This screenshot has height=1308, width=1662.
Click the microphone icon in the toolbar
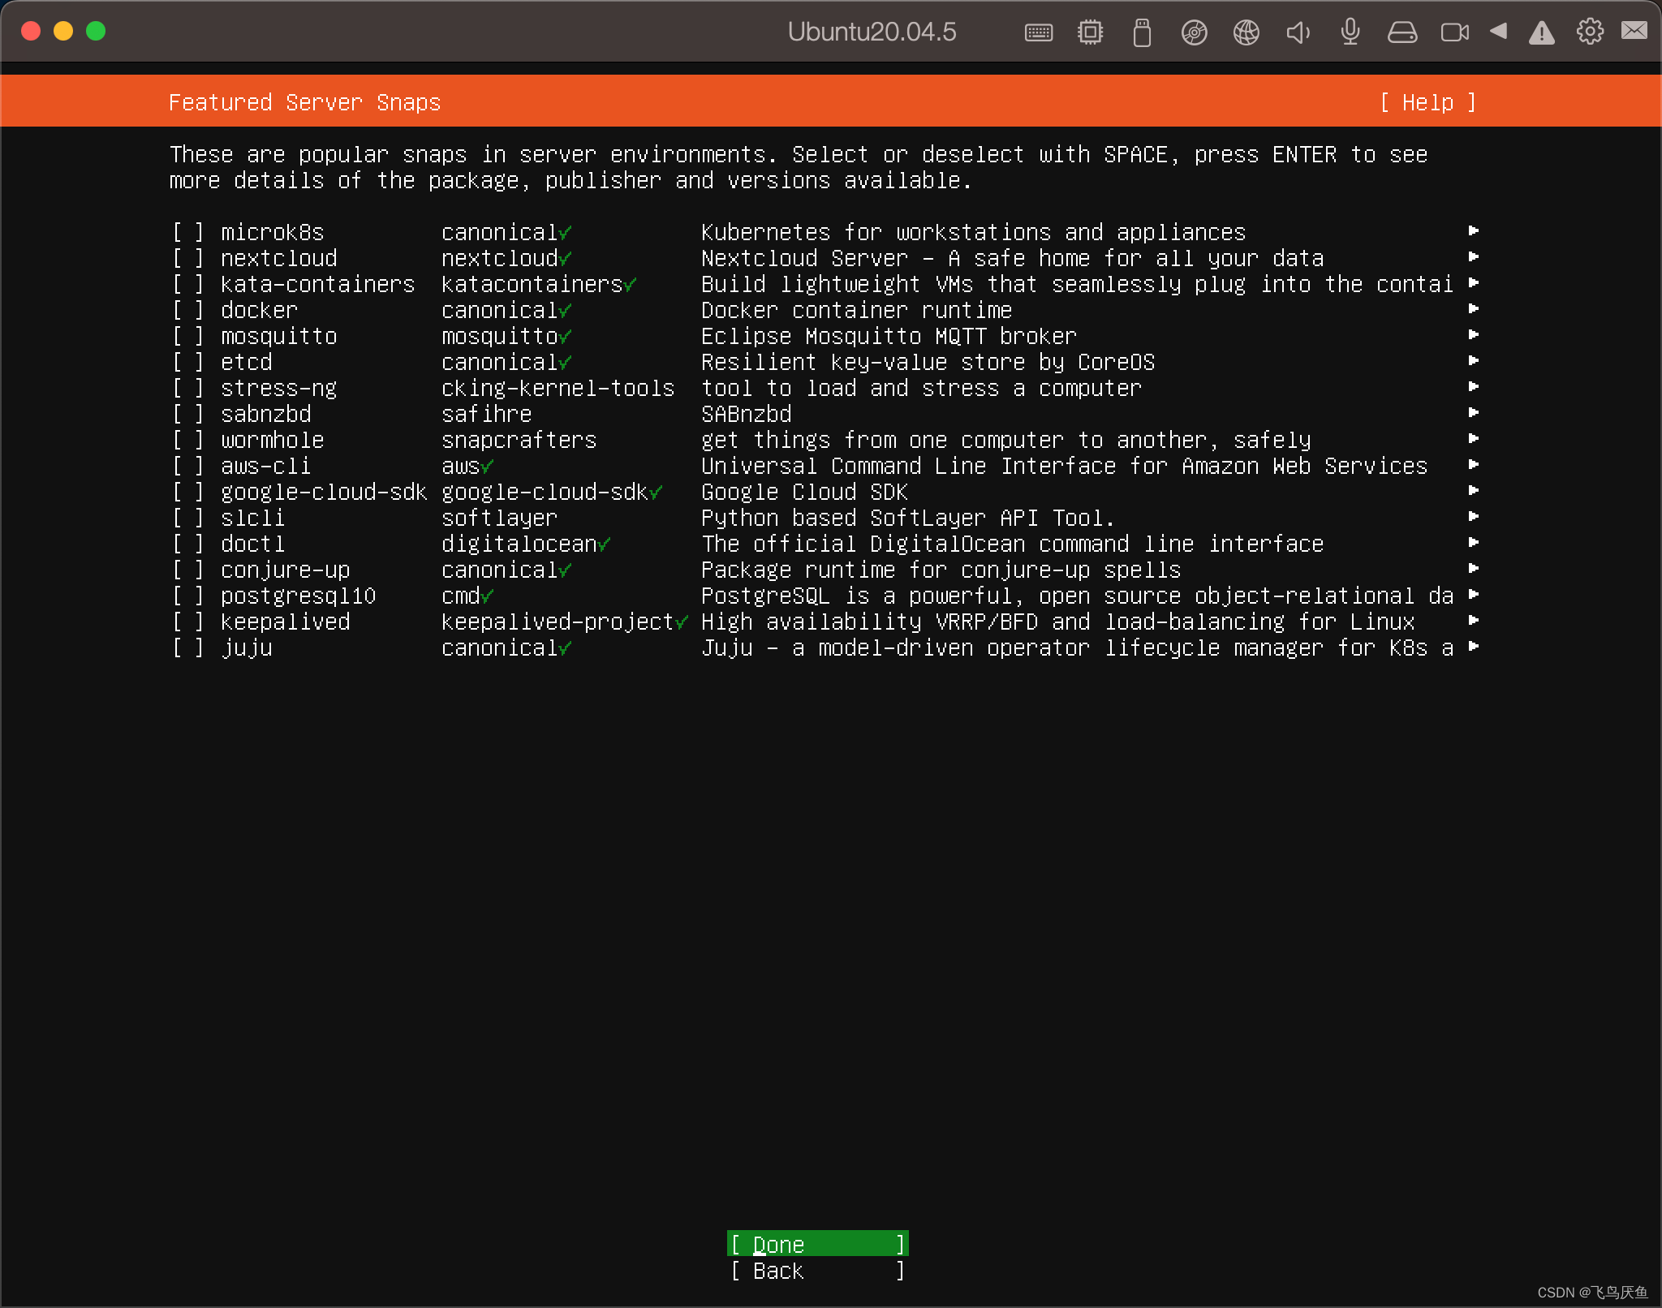point(1350,32)
